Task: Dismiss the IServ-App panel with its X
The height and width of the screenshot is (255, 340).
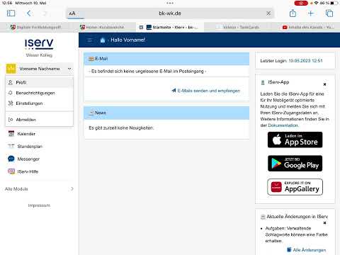Action: pyautogui.click(x=324, y=84)
